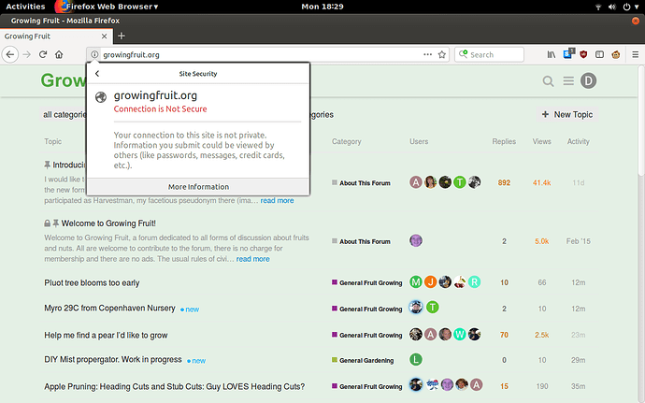Open the Firefox Web Browser app menu
Screen dimensions: 645x403
tap(107, 7)
